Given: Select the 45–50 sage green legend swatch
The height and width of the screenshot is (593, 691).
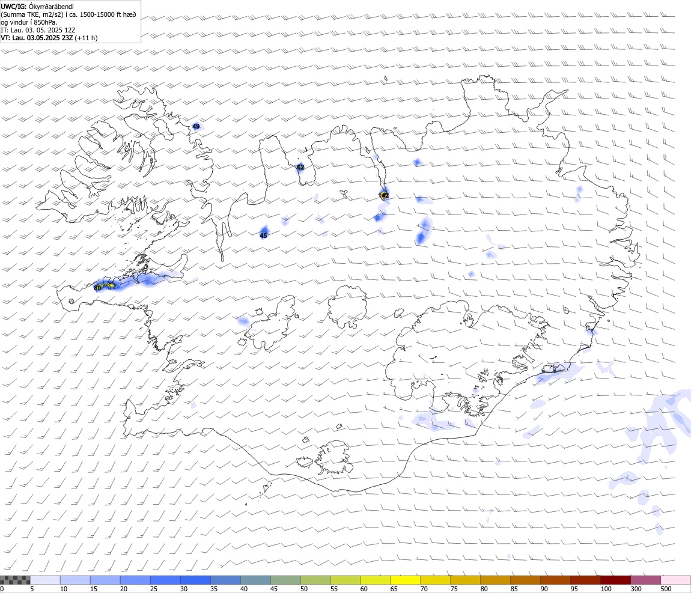Looking at the screenshot, I should tap(285, 580).
